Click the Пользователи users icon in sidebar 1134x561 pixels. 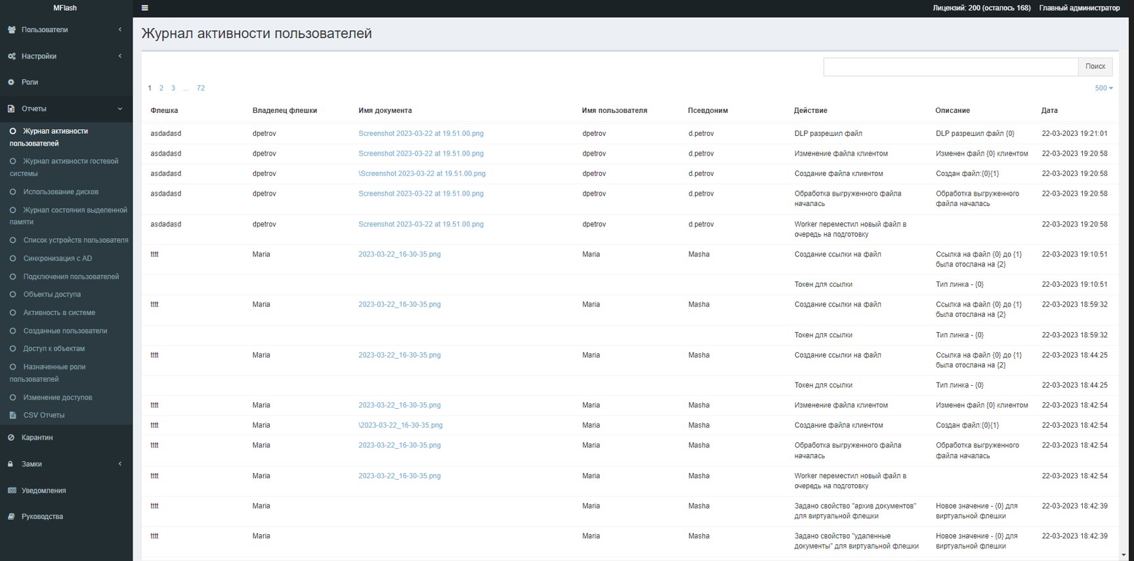(x=12, y=30)
